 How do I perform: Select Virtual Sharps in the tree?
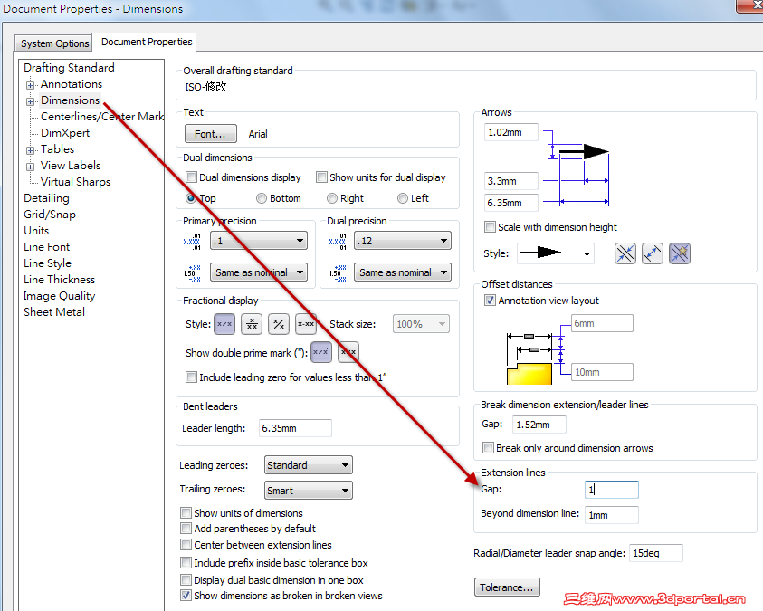75,182
